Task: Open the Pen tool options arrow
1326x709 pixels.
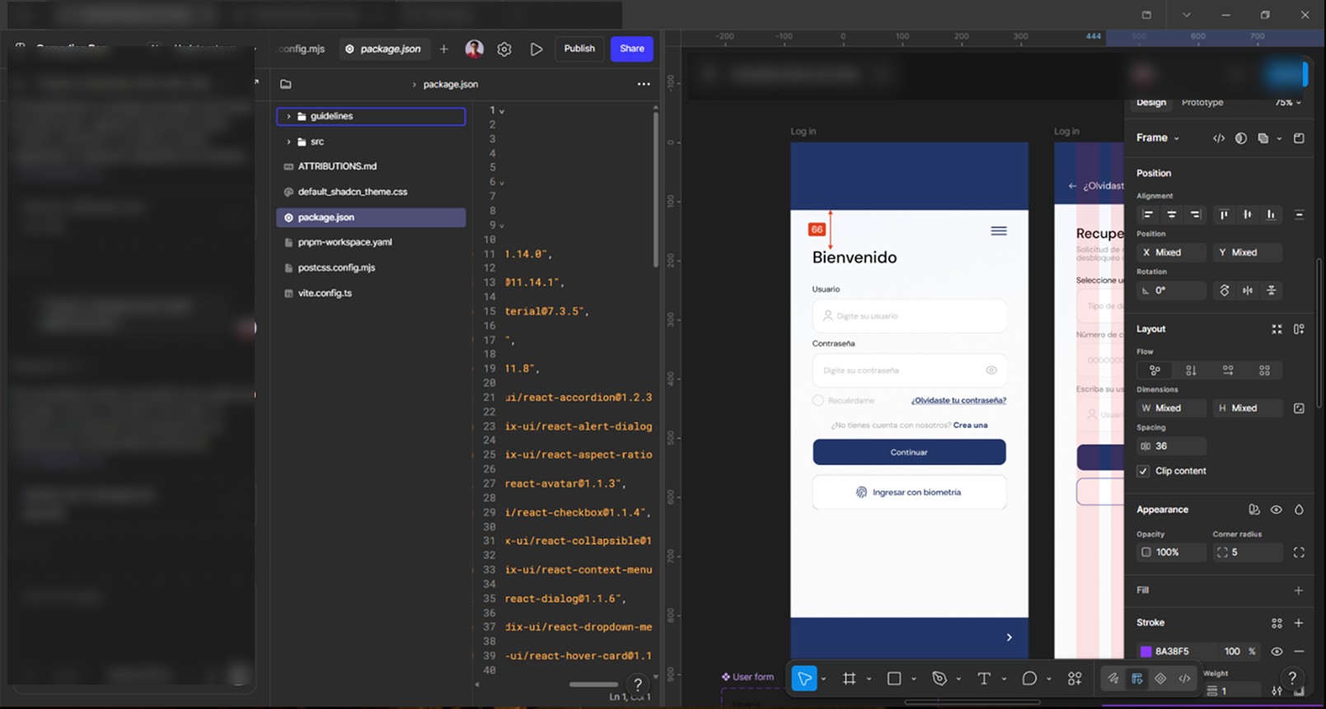Action: pos(958,679)
